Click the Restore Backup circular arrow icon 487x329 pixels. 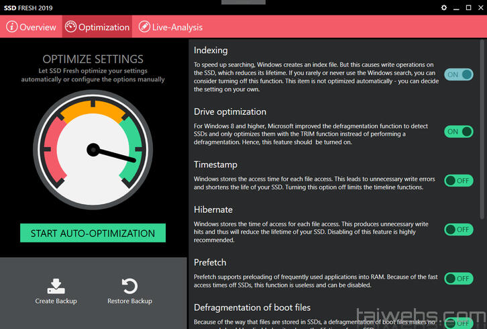(x=130, y=286)
